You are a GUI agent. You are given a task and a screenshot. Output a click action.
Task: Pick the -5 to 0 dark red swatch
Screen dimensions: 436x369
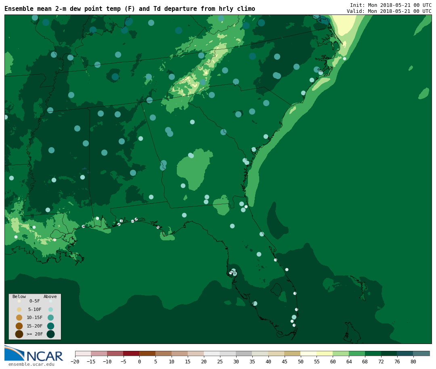[x=131, y=353]
